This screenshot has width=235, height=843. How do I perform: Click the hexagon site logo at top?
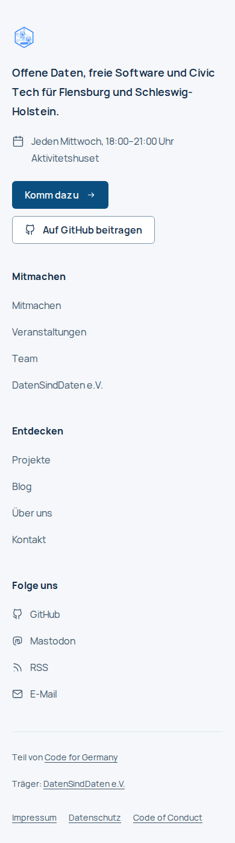point(24,37)
